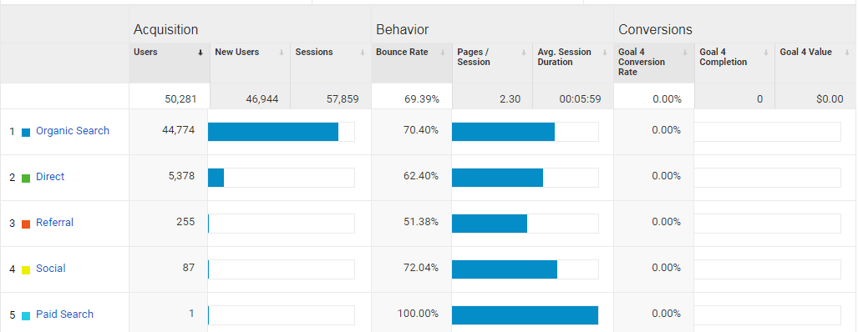Open the Direct channel link
The height and width of the screenshot is (332, 858).
(x=50, y=176)
